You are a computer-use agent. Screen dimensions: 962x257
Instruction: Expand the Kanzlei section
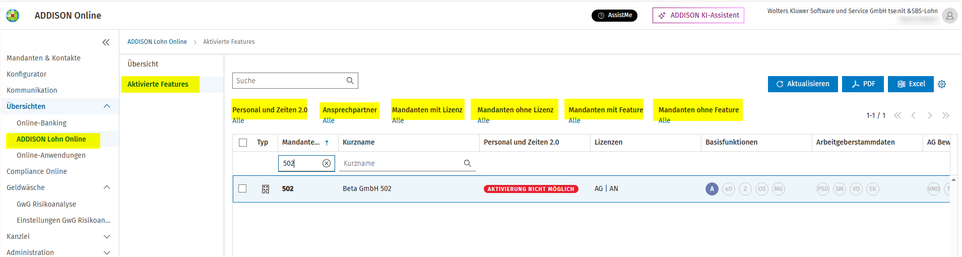(x=107, y=236)
